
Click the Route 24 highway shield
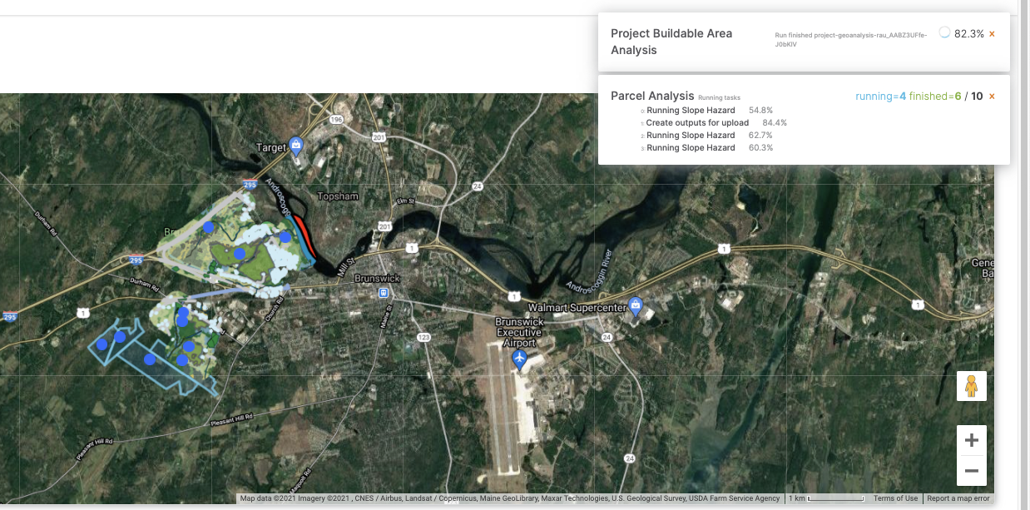(x=607, y=337)
